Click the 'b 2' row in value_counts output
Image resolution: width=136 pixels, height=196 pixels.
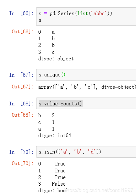click(46, 115)
